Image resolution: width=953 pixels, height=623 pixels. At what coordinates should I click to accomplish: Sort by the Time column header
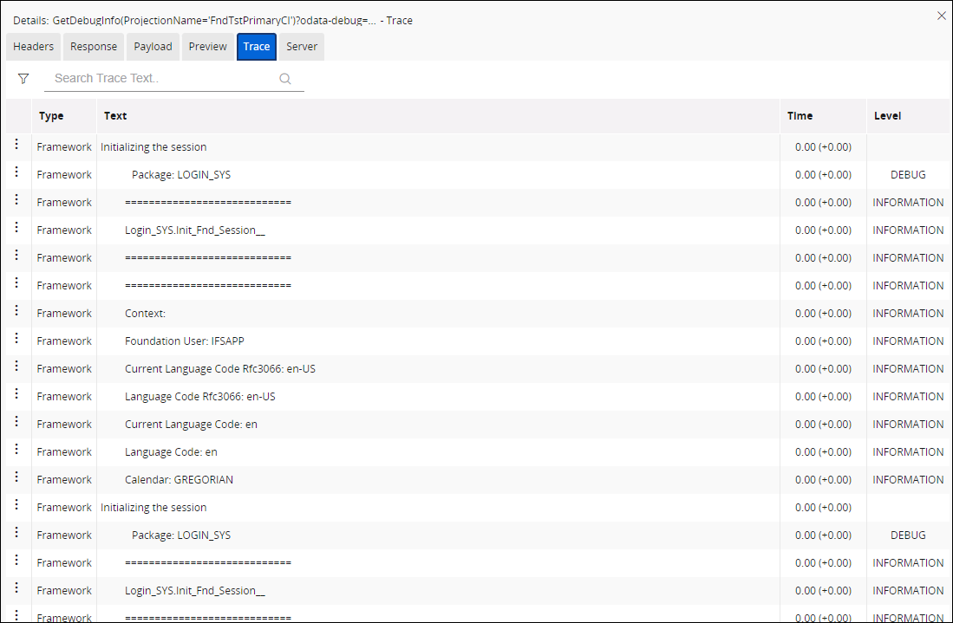(x=800, y=116)
